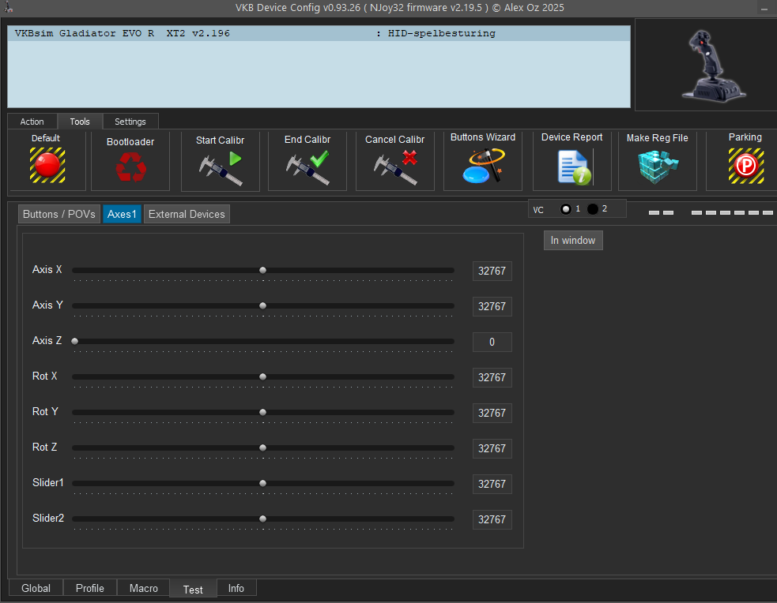Click the Parking icon
This screenshot has width=777, height=603.
(x=746, y=166)
